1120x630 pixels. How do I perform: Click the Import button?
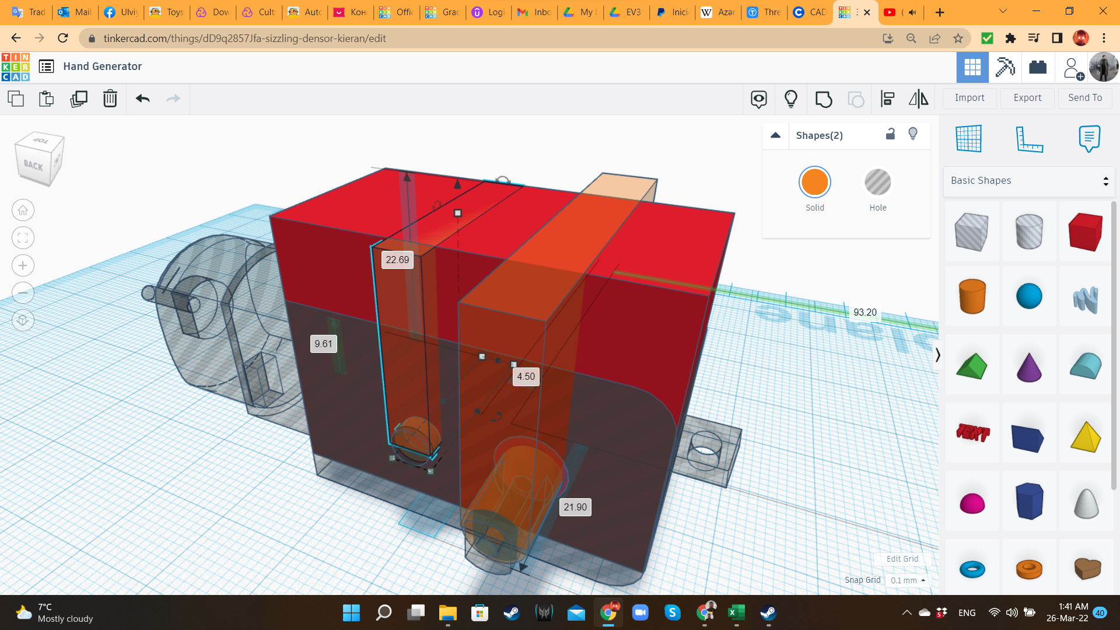[970, 98]
